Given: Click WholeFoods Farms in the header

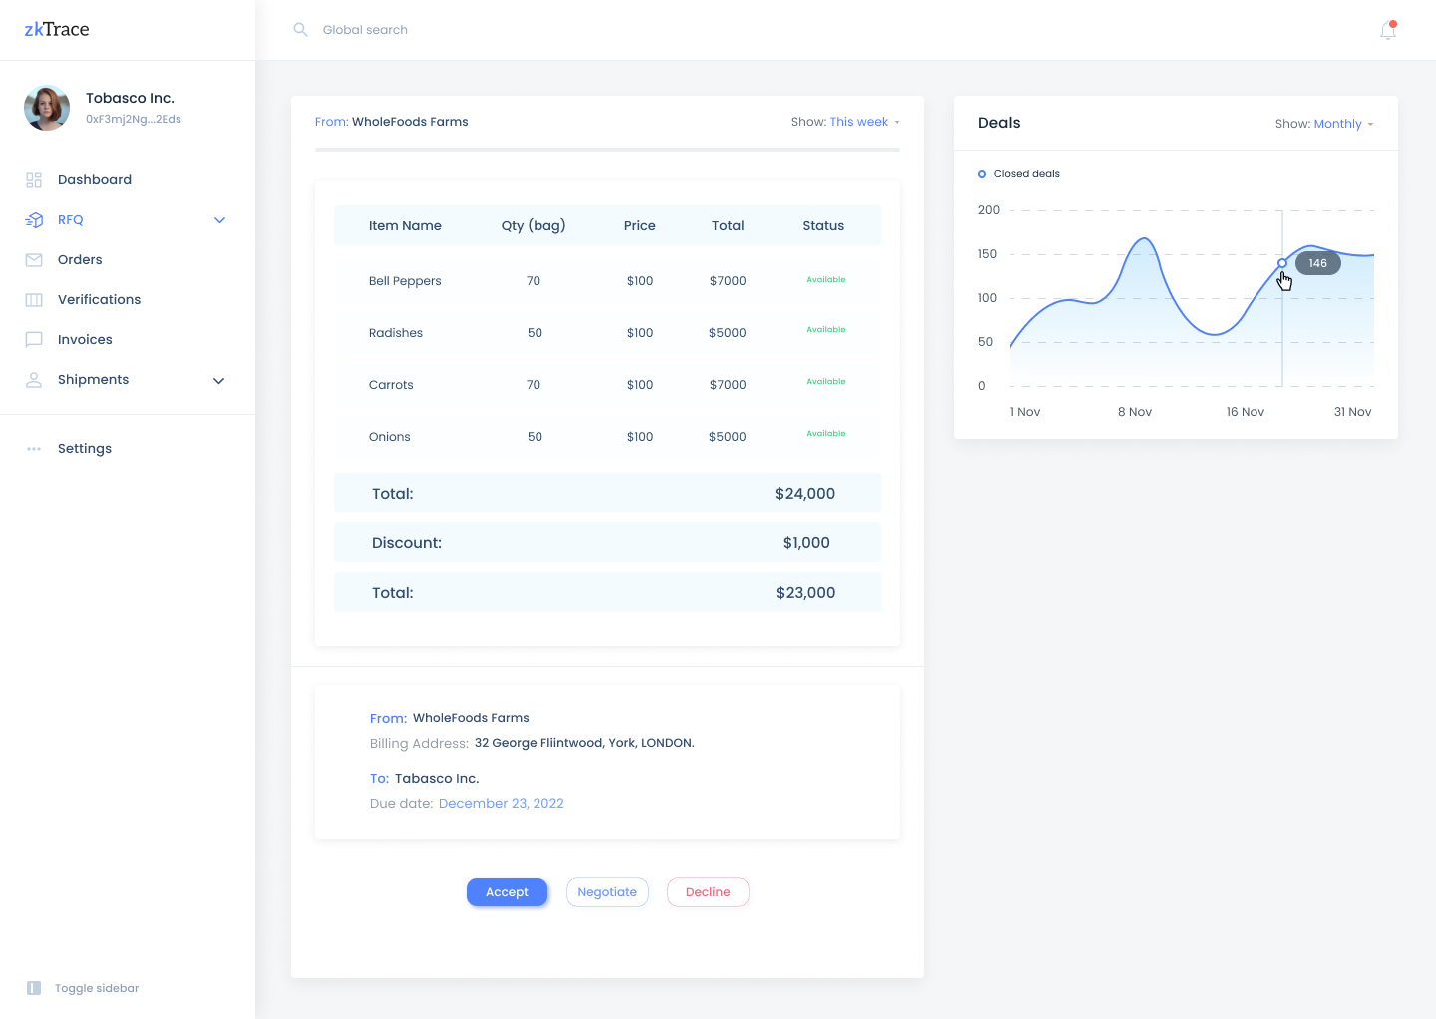Looking at the screenshot, I should [x=410, y=122].
